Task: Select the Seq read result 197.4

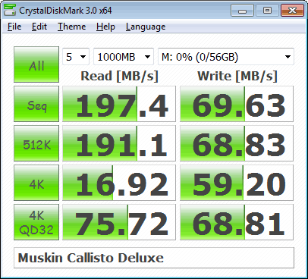Action: pos(119,104)
